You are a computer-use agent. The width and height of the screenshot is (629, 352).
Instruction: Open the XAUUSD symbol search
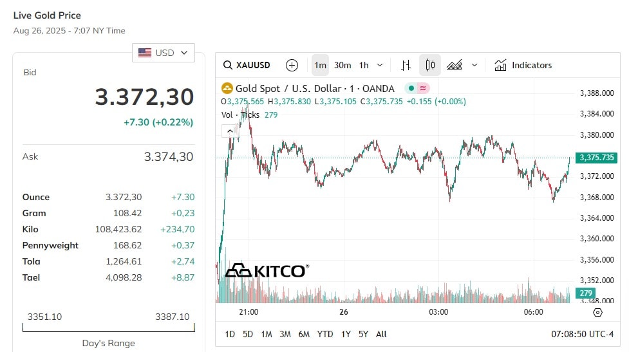point(247,65)
